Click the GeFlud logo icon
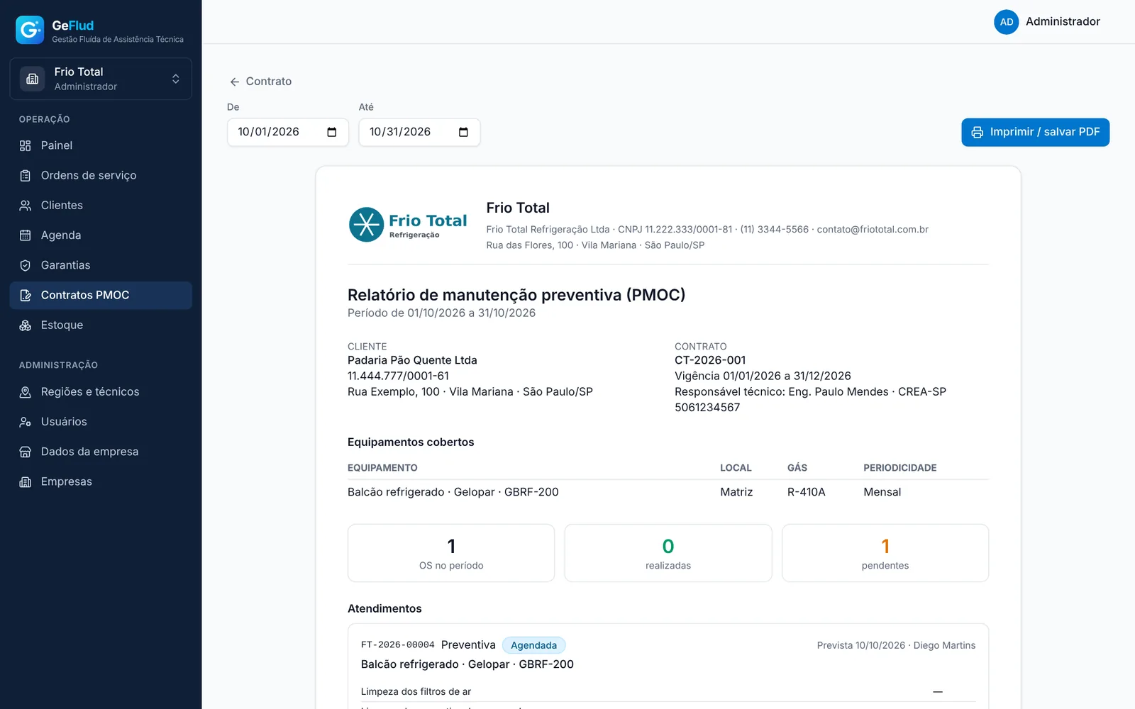The image size is (1135, 709). point(30,30)
